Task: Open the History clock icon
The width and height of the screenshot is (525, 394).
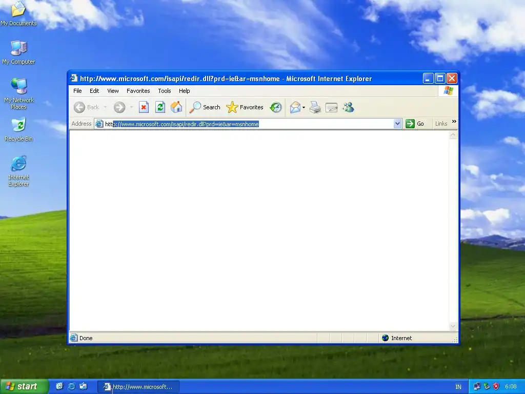Action: (276, 107)
